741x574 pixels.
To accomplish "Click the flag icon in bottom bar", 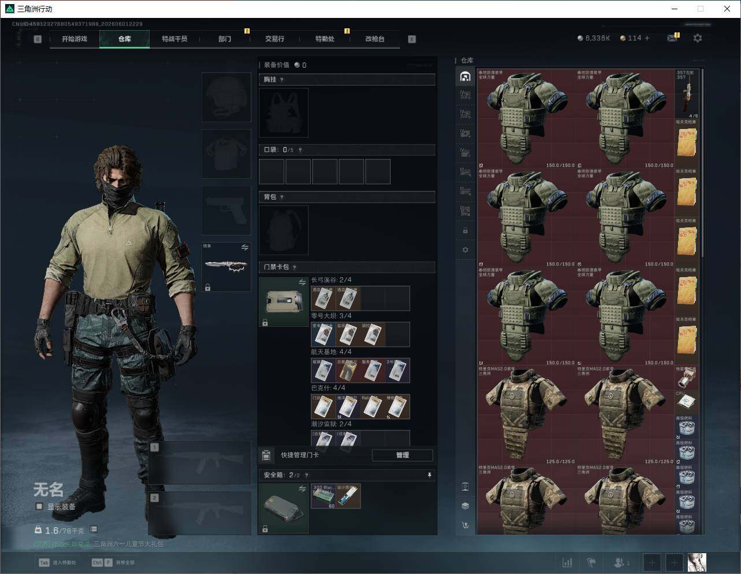I will (x=591, y=562).
